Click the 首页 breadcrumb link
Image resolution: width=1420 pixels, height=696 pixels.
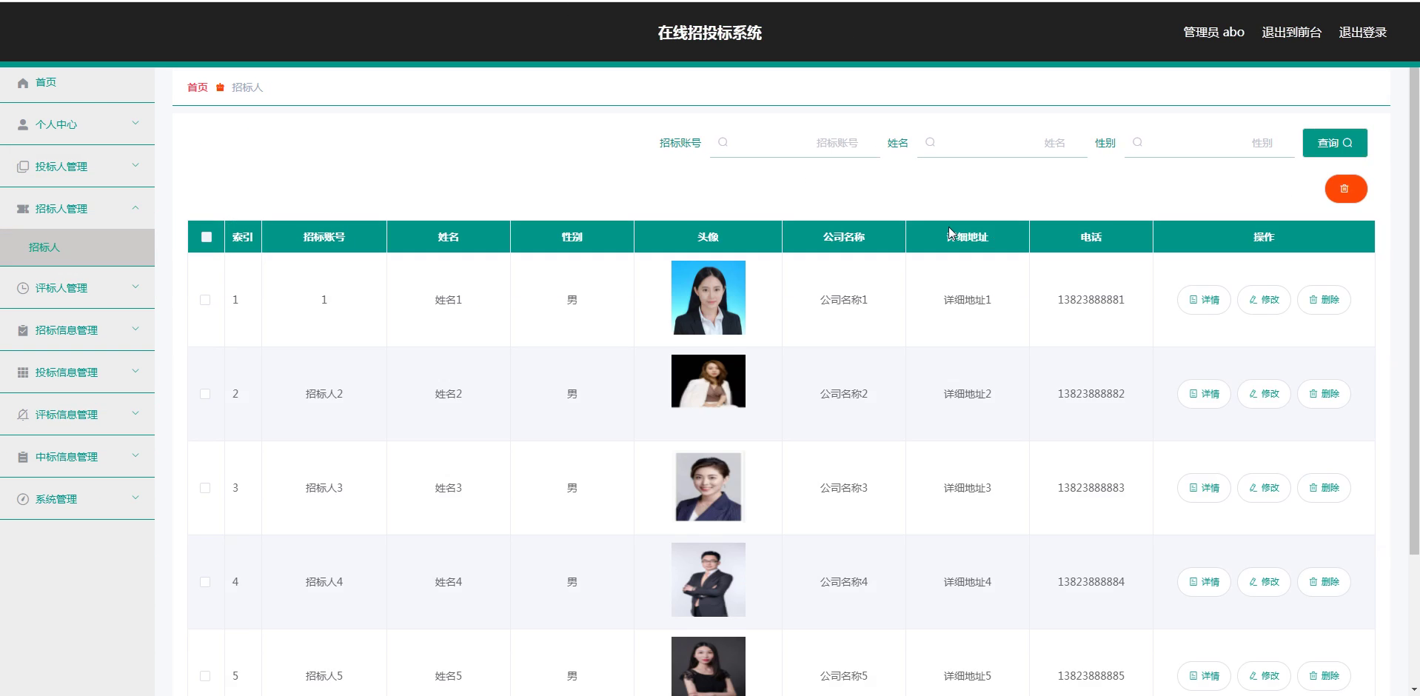pyautogui.click(x=198, y=87)
